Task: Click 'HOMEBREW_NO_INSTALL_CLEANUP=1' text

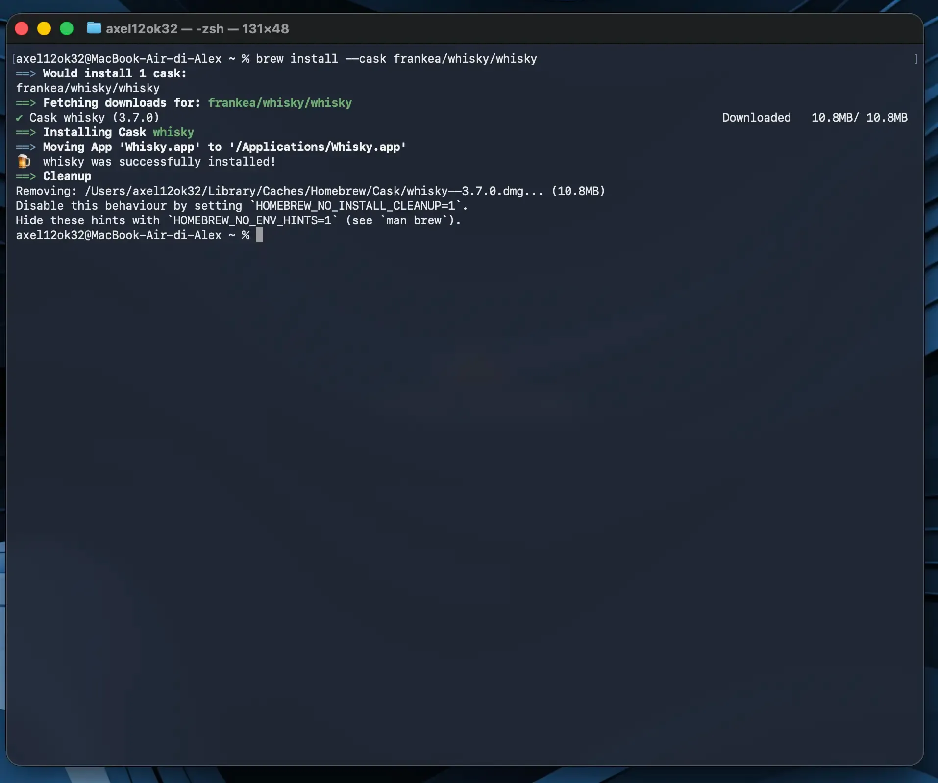Action: coord(355,206)
